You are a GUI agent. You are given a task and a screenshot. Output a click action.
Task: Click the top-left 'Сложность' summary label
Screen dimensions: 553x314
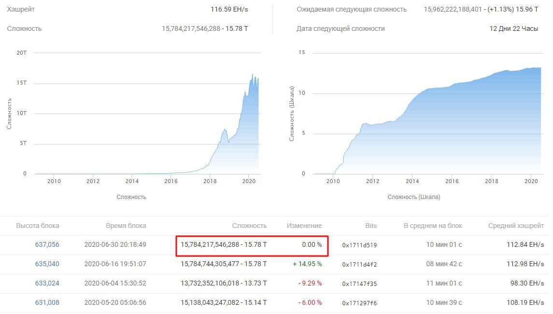click(24, 29)
